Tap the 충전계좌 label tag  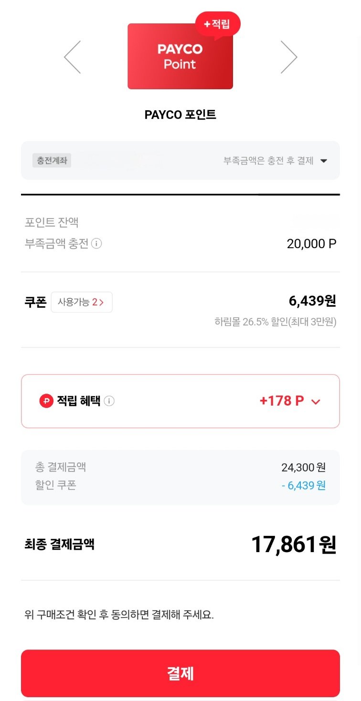click(x=52, y=160)
